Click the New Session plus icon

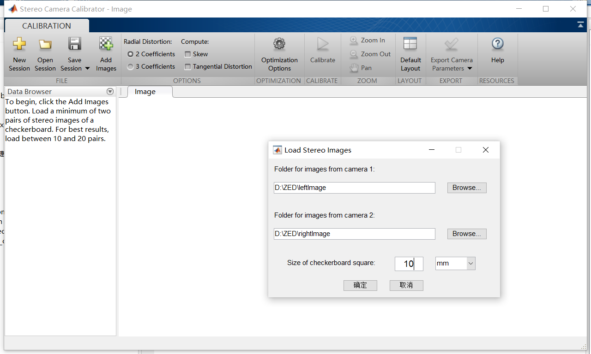tap(19, 44)
